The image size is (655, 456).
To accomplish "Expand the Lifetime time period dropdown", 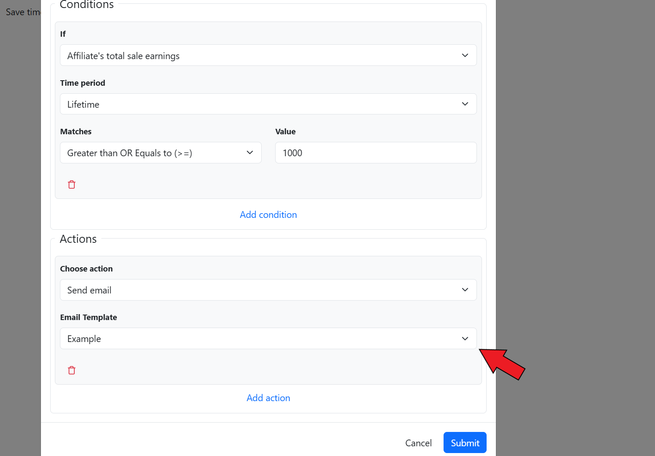I will tap(268, 104).
